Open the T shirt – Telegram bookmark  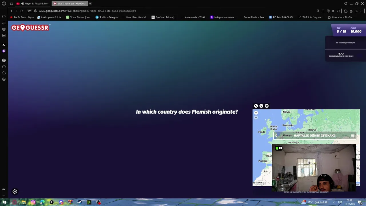(x=107, y=17)
